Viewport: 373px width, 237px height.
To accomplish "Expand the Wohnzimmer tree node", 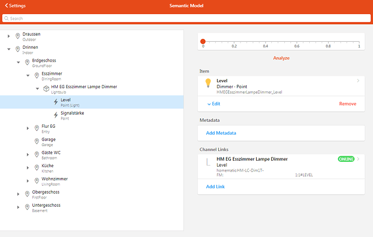I will tap(28, 181).
